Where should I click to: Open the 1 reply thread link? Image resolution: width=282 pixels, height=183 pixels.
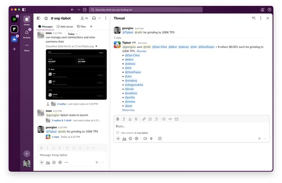click(56, 137)
